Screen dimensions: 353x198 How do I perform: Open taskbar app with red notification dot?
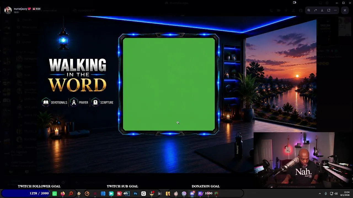click(152, 194)
